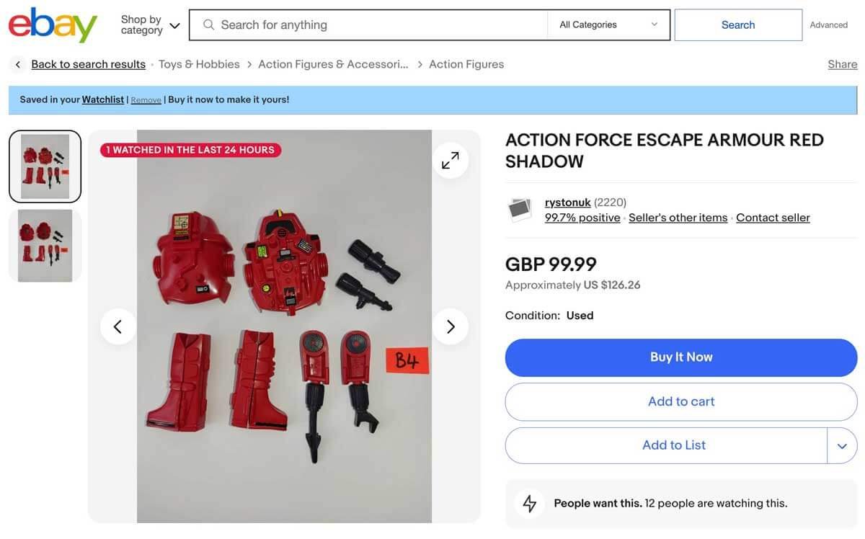The height and width of the screenshot is (539, 865).
Task: Open the All Categories dropdown
Action: [x=608, y=24]
